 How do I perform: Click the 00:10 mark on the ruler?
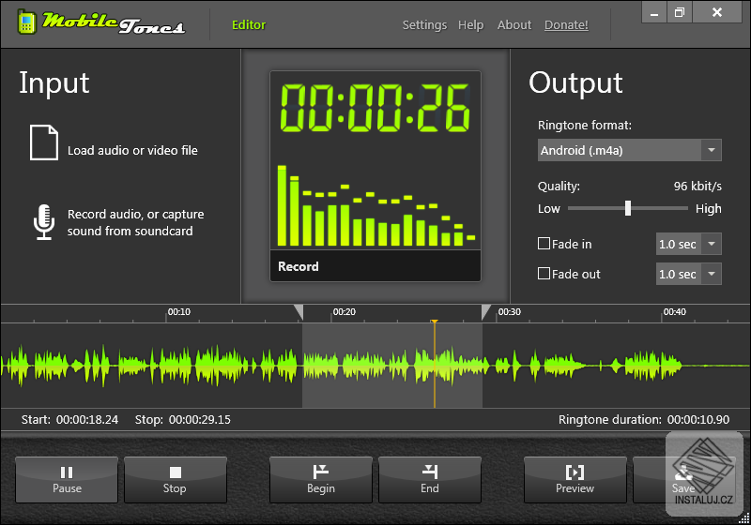coord(178,312)
